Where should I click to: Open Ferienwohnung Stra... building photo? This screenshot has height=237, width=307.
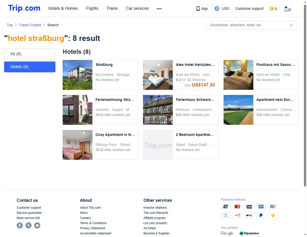(78, 110)
